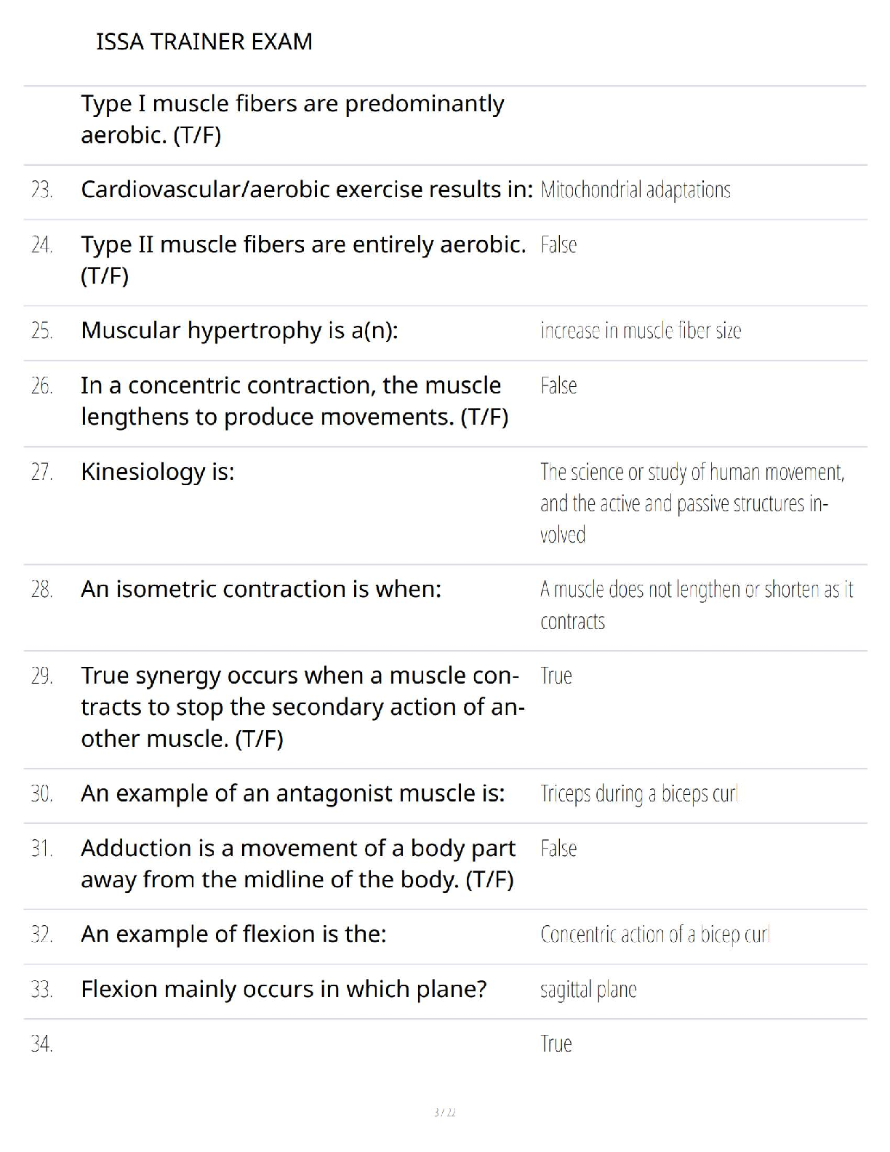The height and width of the screenshot is (1152, 890).
Task: Click question number 25
Action: click(42, 331)
